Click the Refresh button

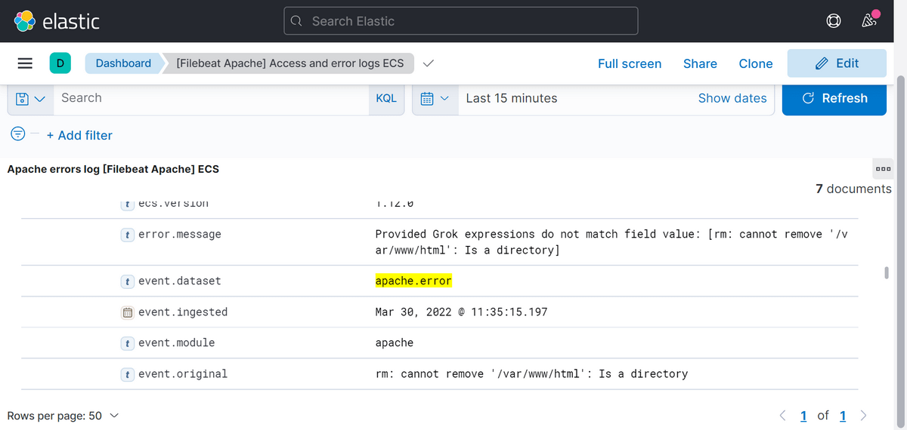pos(834,98)
